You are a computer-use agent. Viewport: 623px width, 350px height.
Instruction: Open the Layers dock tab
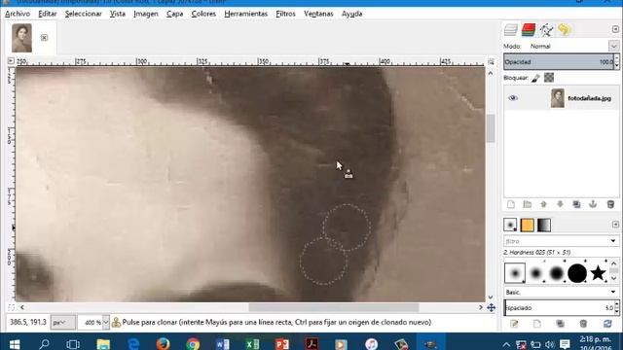pos(510,30)
